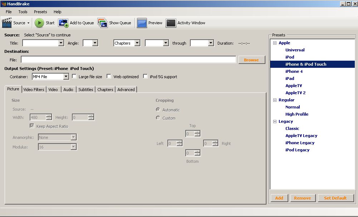Select the iPad preset

[290, 79]
